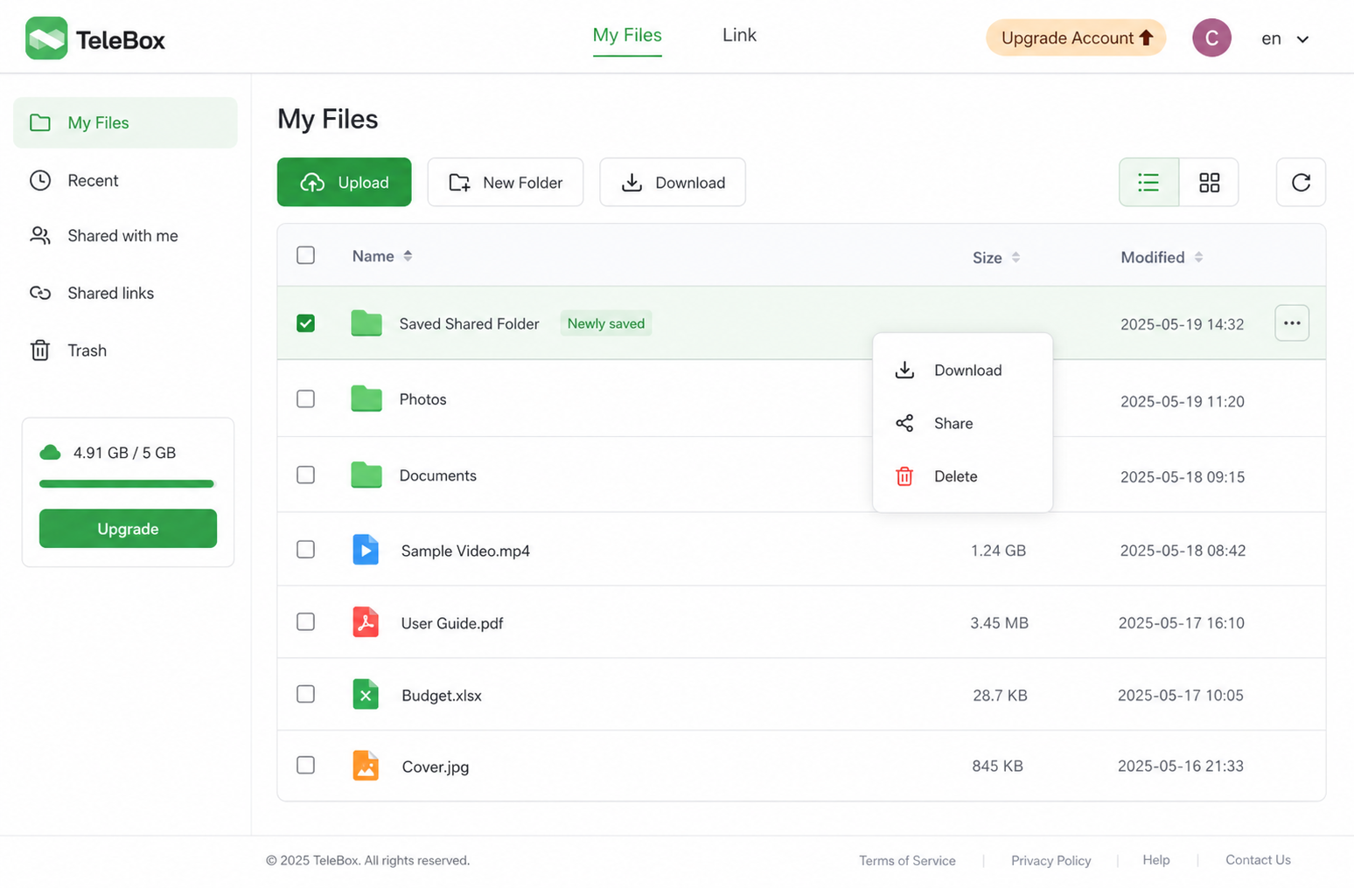This screenshot has width=1354, height=888.
Task: Open the Terms of Service link
Action: [x=907, y=860]
